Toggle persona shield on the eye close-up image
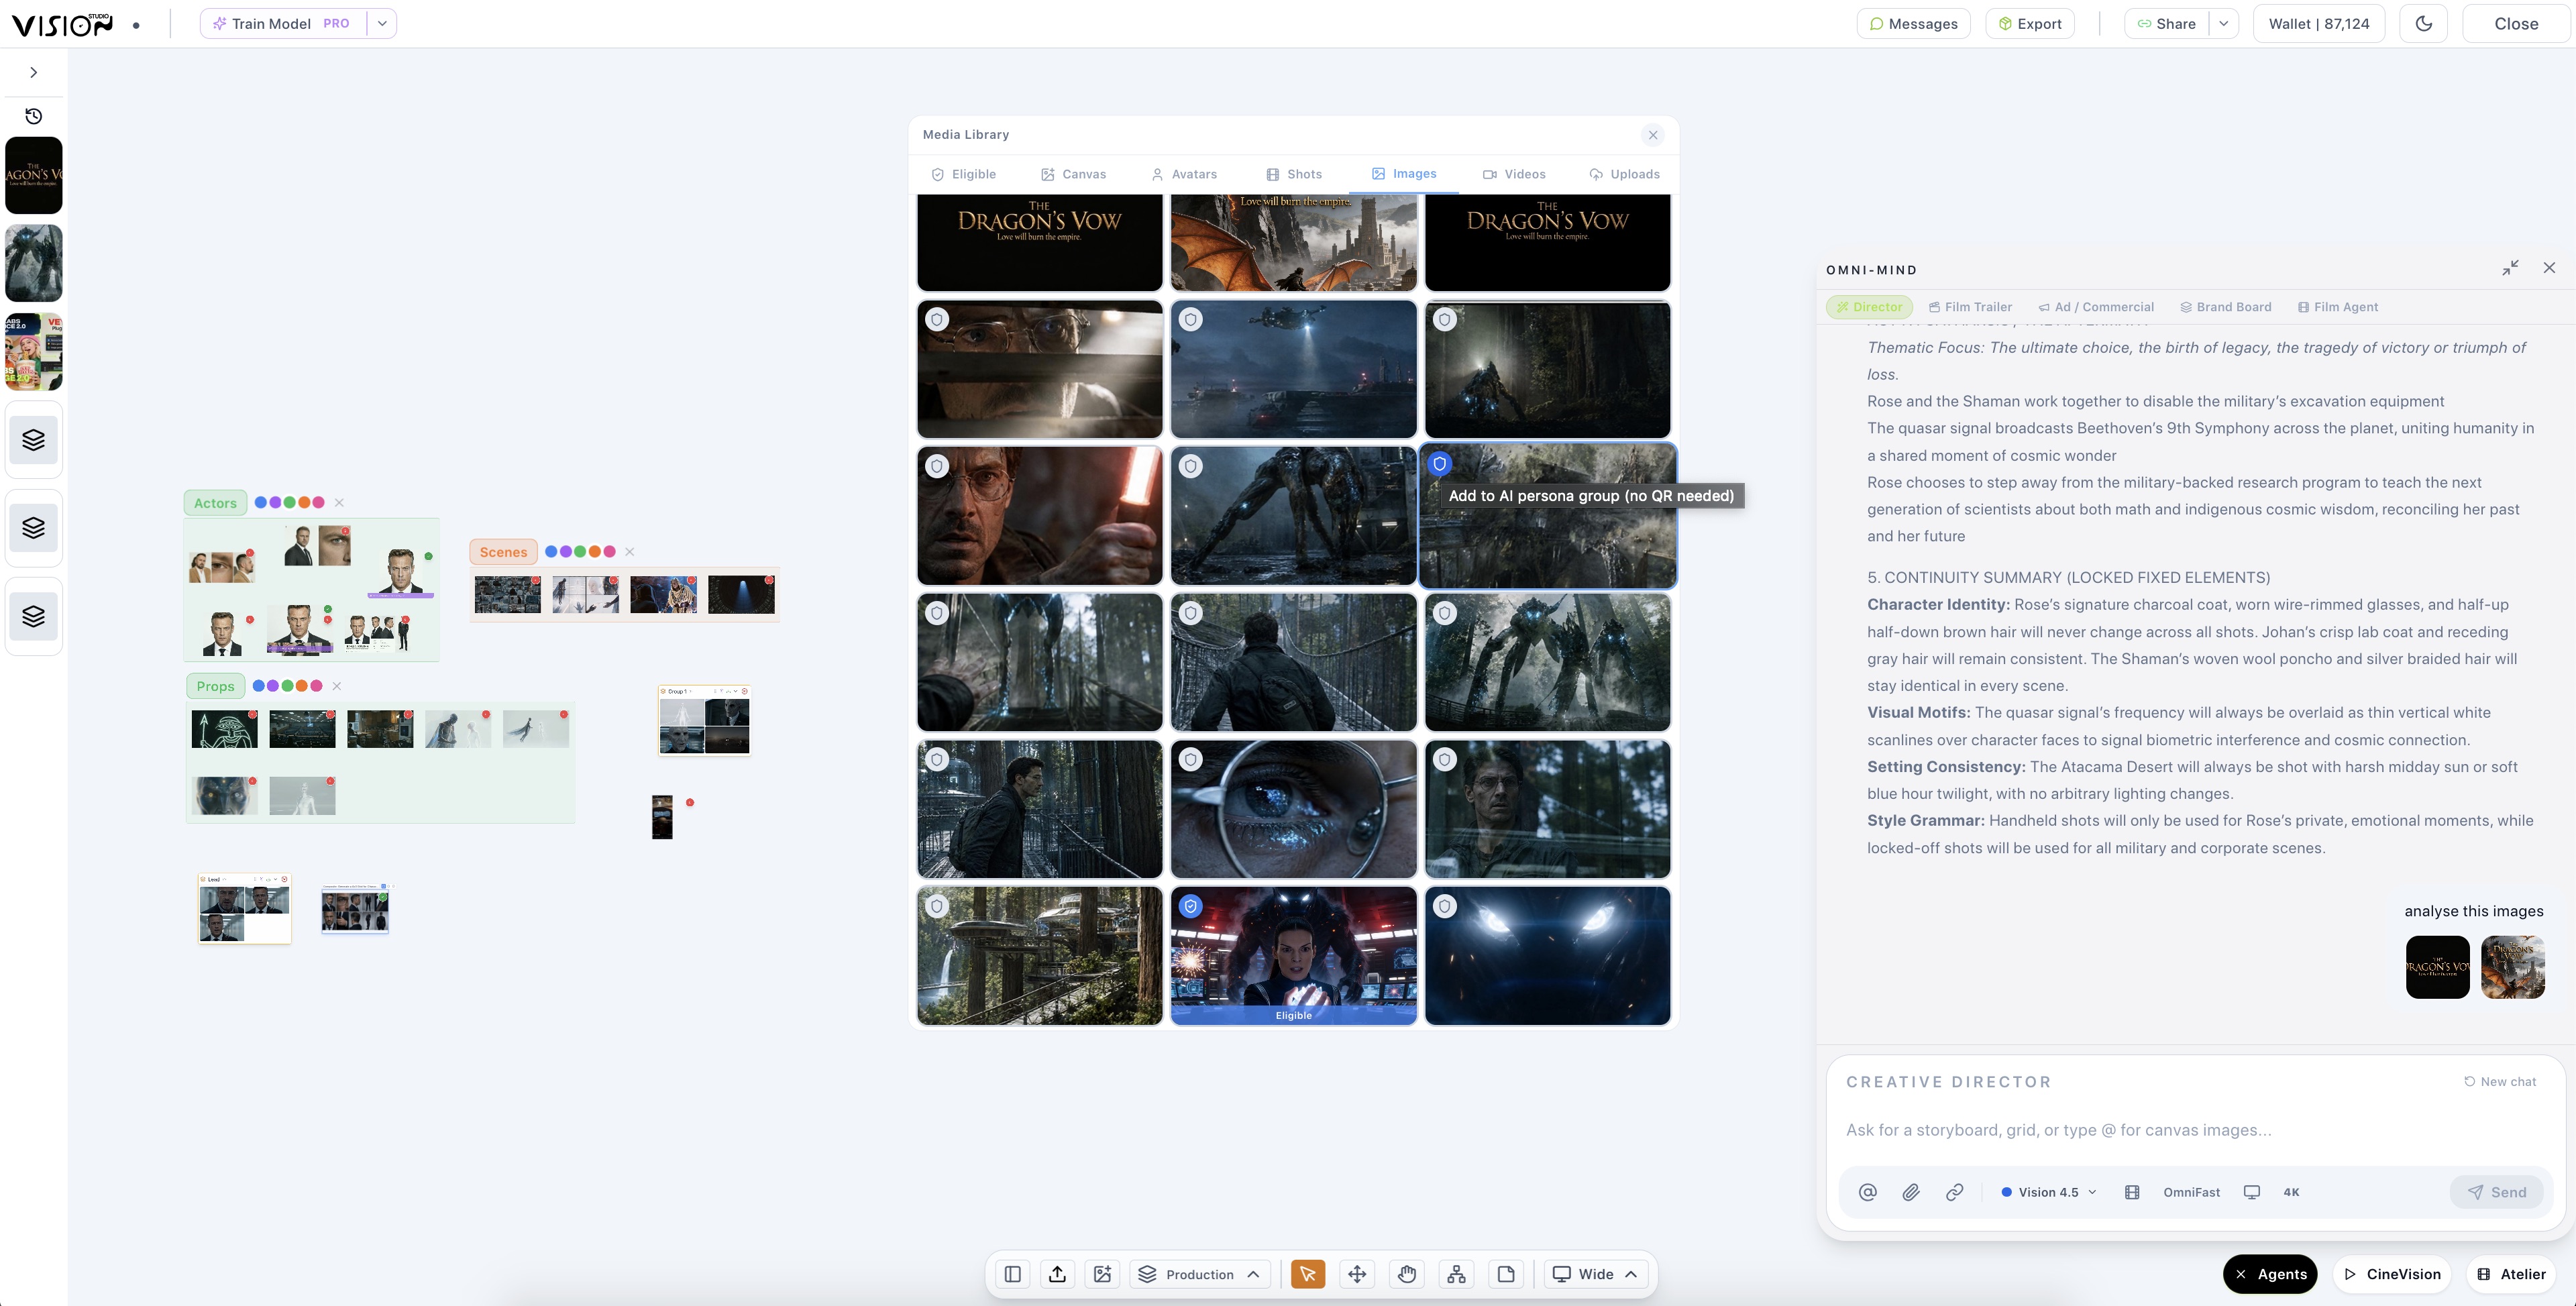The width and height of the screenshot is (2576, 1306). (1190, 760)
